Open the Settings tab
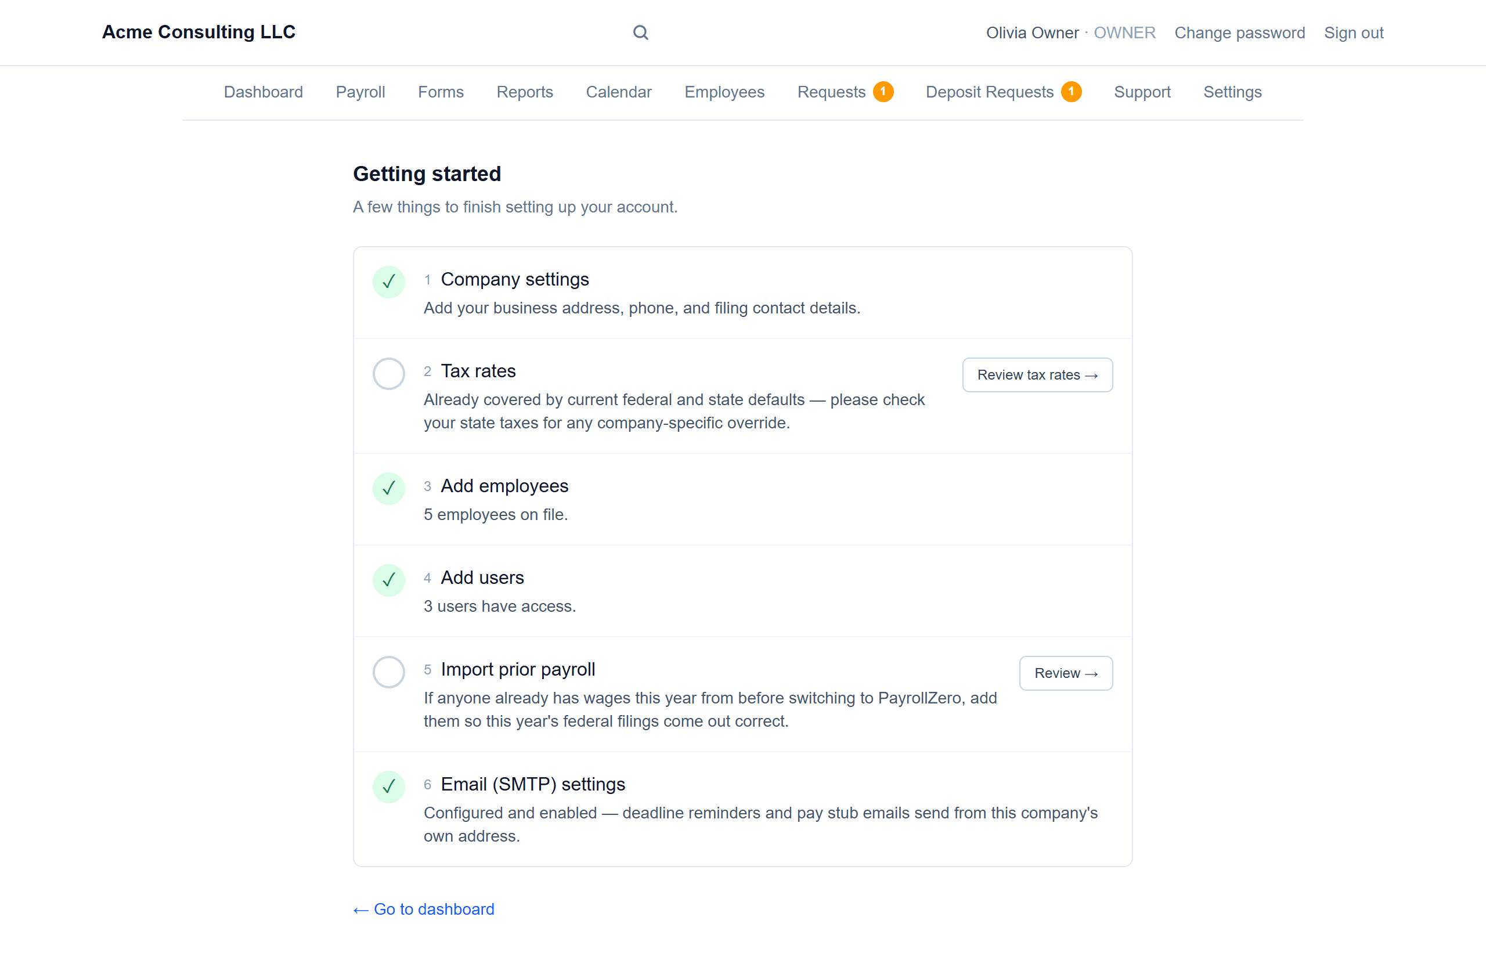1486x960 pixels. pos(1232,92)
